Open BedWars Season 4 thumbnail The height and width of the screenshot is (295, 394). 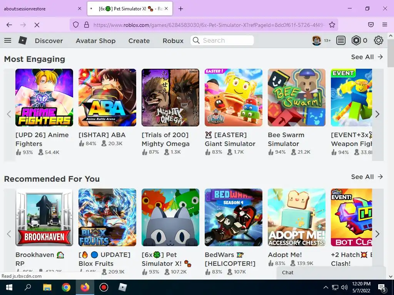[x=234, y=217]
